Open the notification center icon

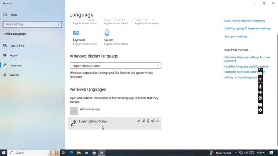(x=271, y=153)
